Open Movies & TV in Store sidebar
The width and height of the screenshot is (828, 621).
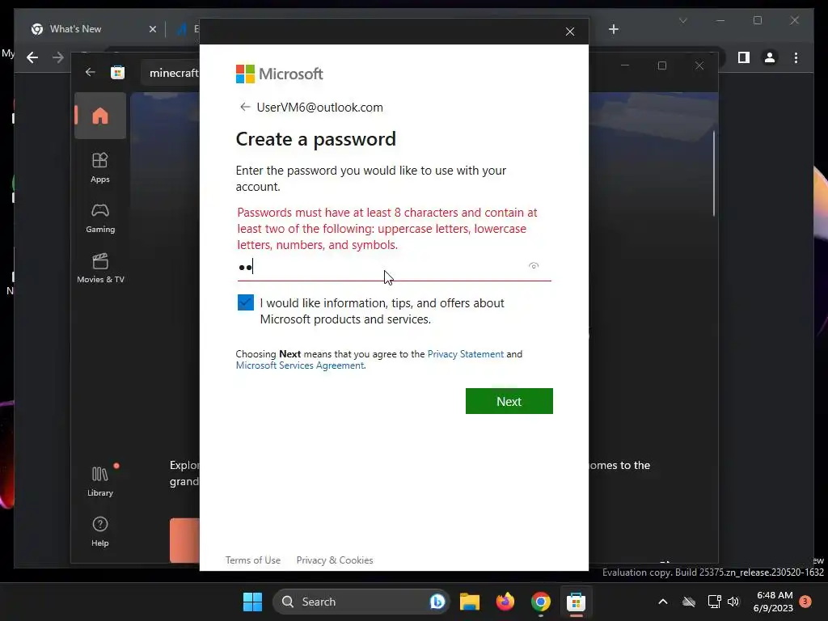click(x=100, y=268)
